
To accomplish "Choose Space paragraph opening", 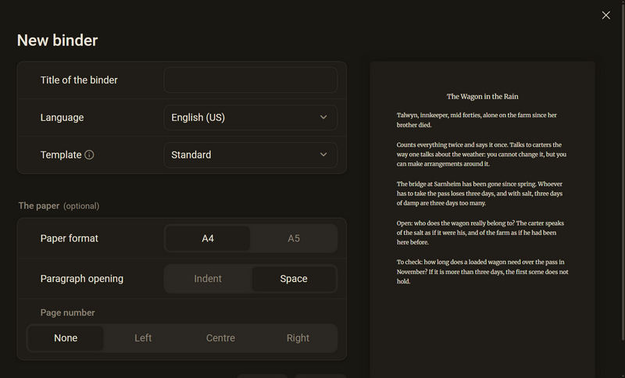I will [294, 278].
